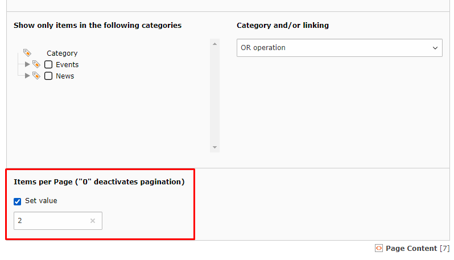Check the News category checkbox

(x=48, y=76)
